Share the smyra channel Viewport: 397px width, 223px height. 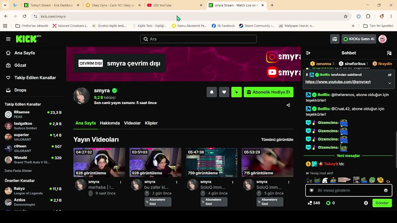pyautogui.click(x=288, y=105)
